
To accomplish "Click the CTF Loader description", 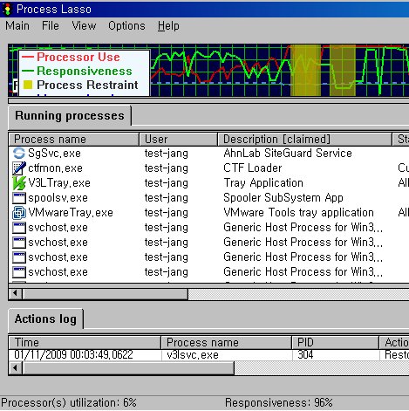I will [253, 168].
